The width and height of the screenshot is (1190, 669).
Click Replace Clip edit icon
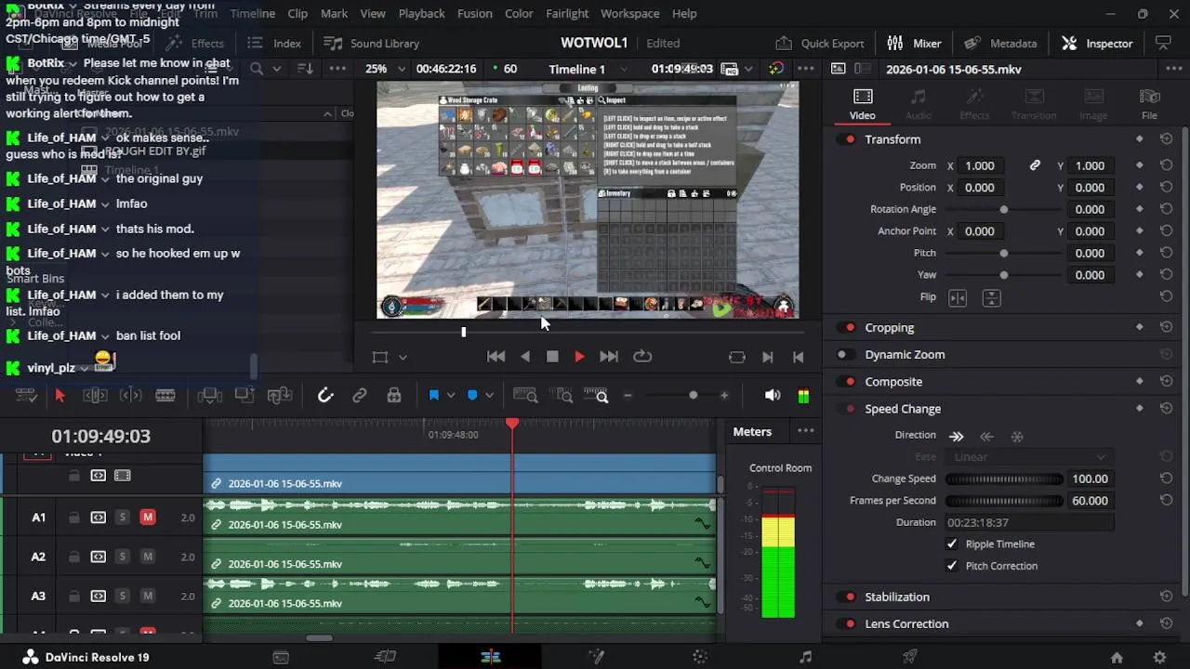(x=280, y=396)
